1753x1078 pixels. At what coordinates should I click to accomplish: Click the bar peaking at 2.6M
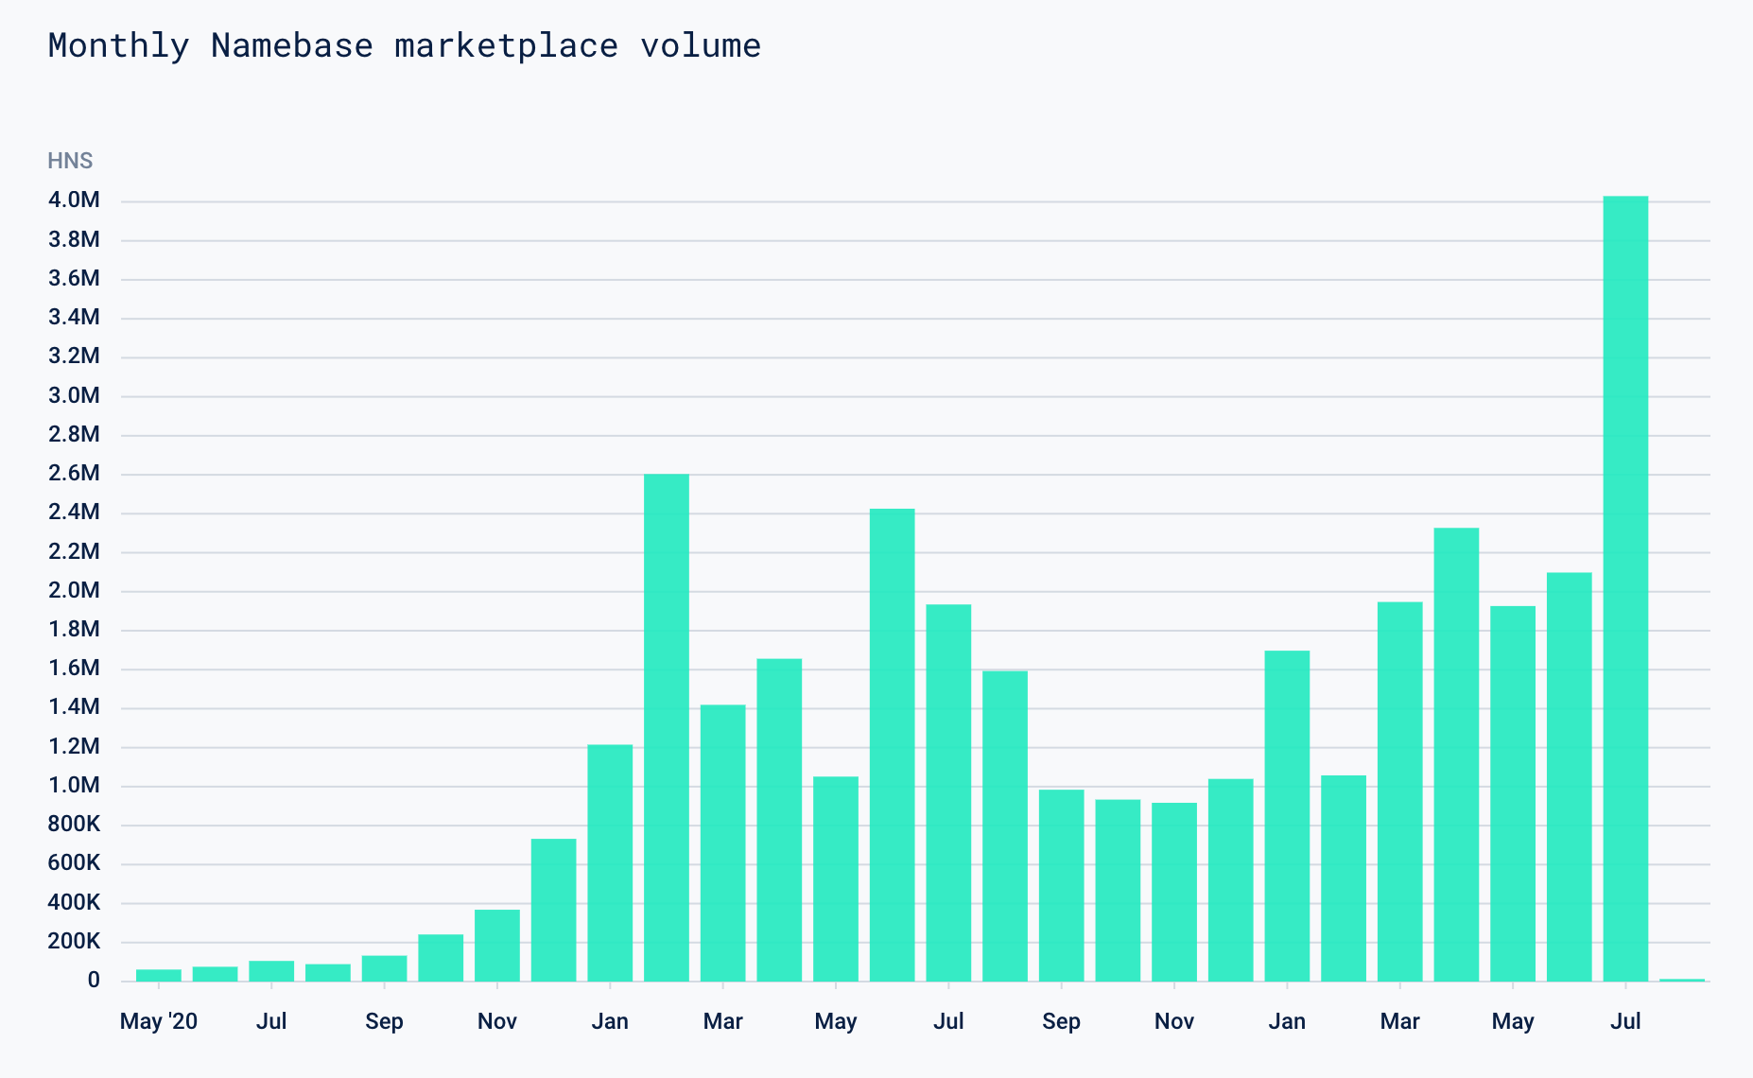(x=667, y=727)
